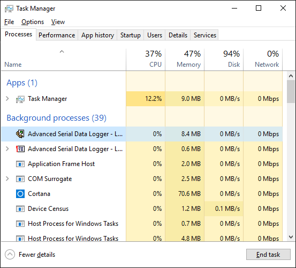Switch to the Users tab
The image size is (296, 268).
[x=155, y=35]
